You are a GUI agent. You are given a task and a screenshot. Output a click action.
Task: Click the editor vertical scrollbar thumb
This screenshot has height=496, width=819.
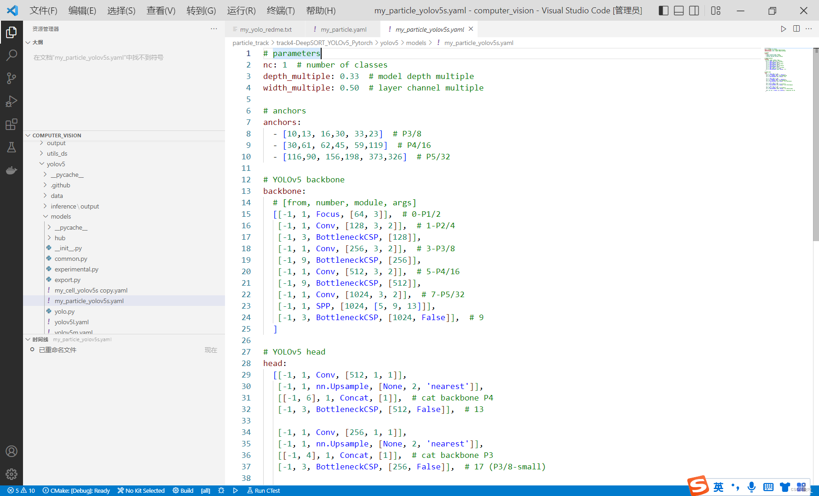[x=816, y=145]
